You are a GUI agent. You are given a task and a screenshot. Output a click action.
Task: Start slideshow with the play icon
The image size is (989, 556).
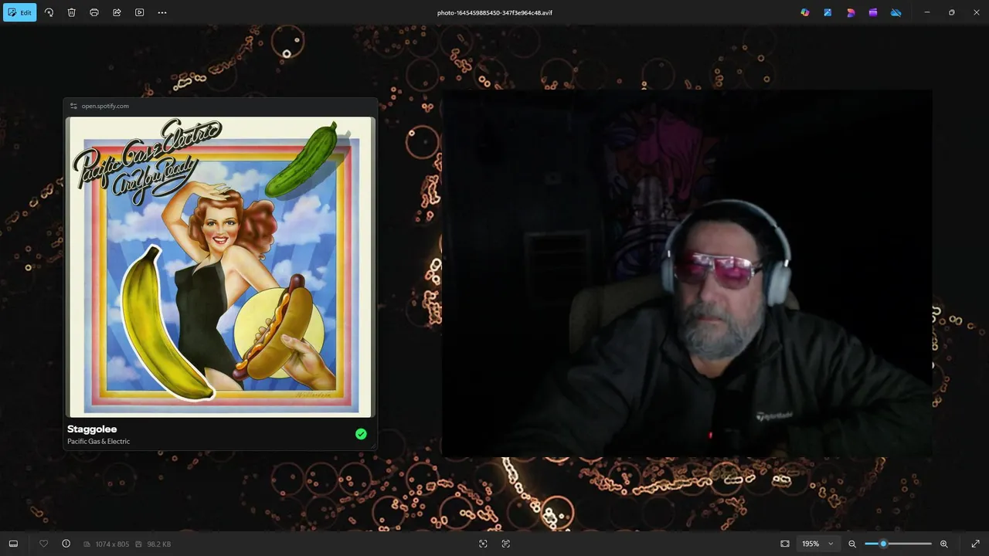pyautogui.click(x=139, y=12)
